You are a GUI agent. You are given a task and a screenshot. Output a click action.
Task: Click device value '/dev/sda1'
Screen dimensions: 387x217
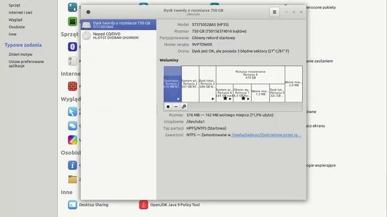pyautogui.click(x=195, y=122)
